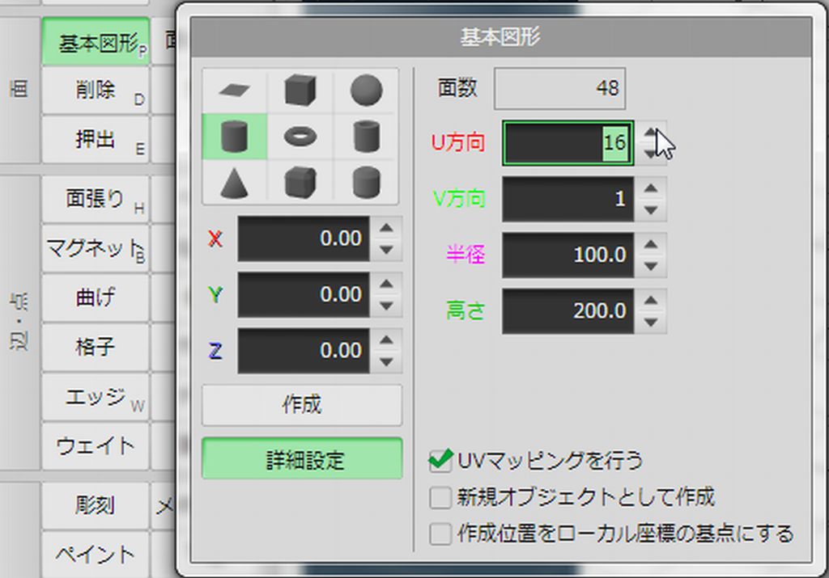Toggle the 詳細設定 detail settings button
Viewport: 829px width, 578px height.
pos(302,458)
